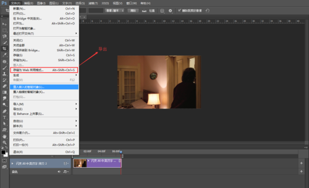
Task: Click the foreground color swatch
Action: pos(3,152)
